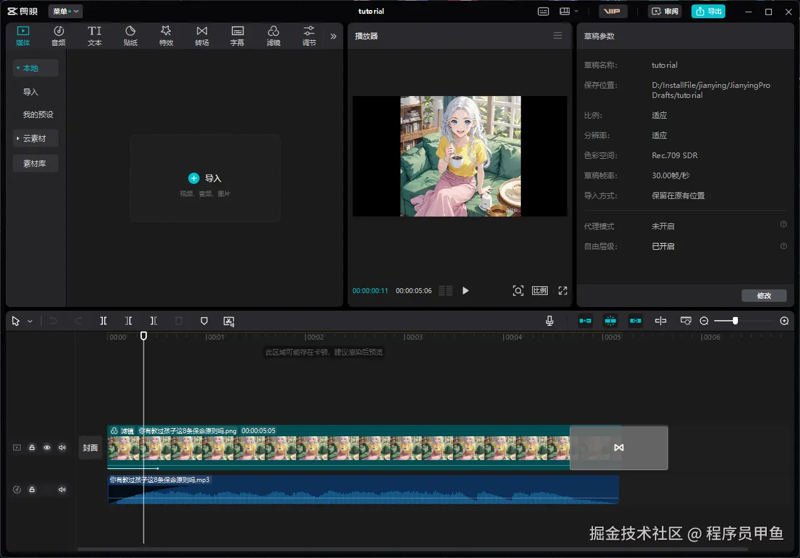
Task: Expand more tabs with double chevron arrow
Action: click(333, 36)
